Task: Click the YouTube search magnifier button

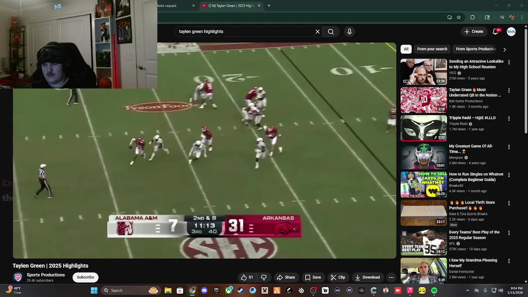Action: (331, 31)
